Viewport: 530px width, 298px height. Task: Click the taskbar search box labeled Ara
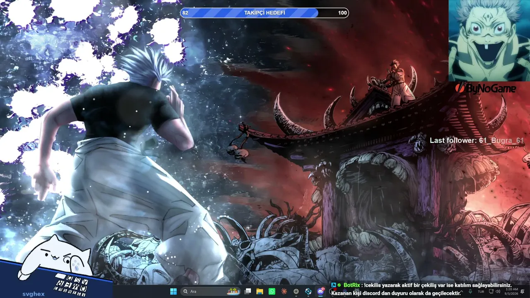pyautogui.click(x=212, y=291)
